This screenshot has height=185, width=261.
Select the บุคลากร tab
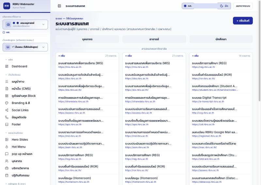pos(87,39)
